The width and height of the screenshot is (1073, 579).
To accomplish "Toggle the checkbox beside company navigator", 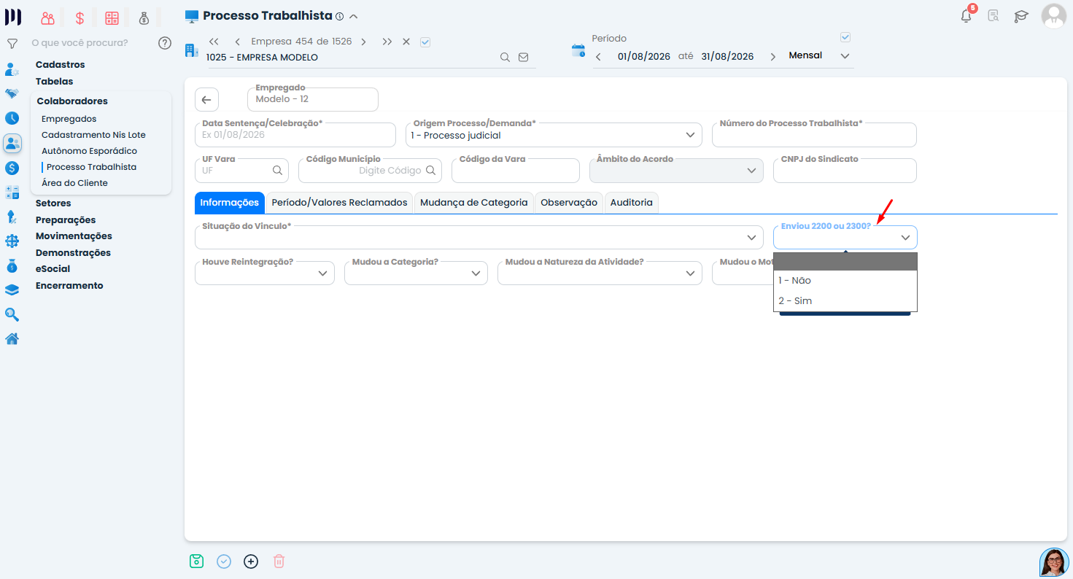I will coord(425,42).
